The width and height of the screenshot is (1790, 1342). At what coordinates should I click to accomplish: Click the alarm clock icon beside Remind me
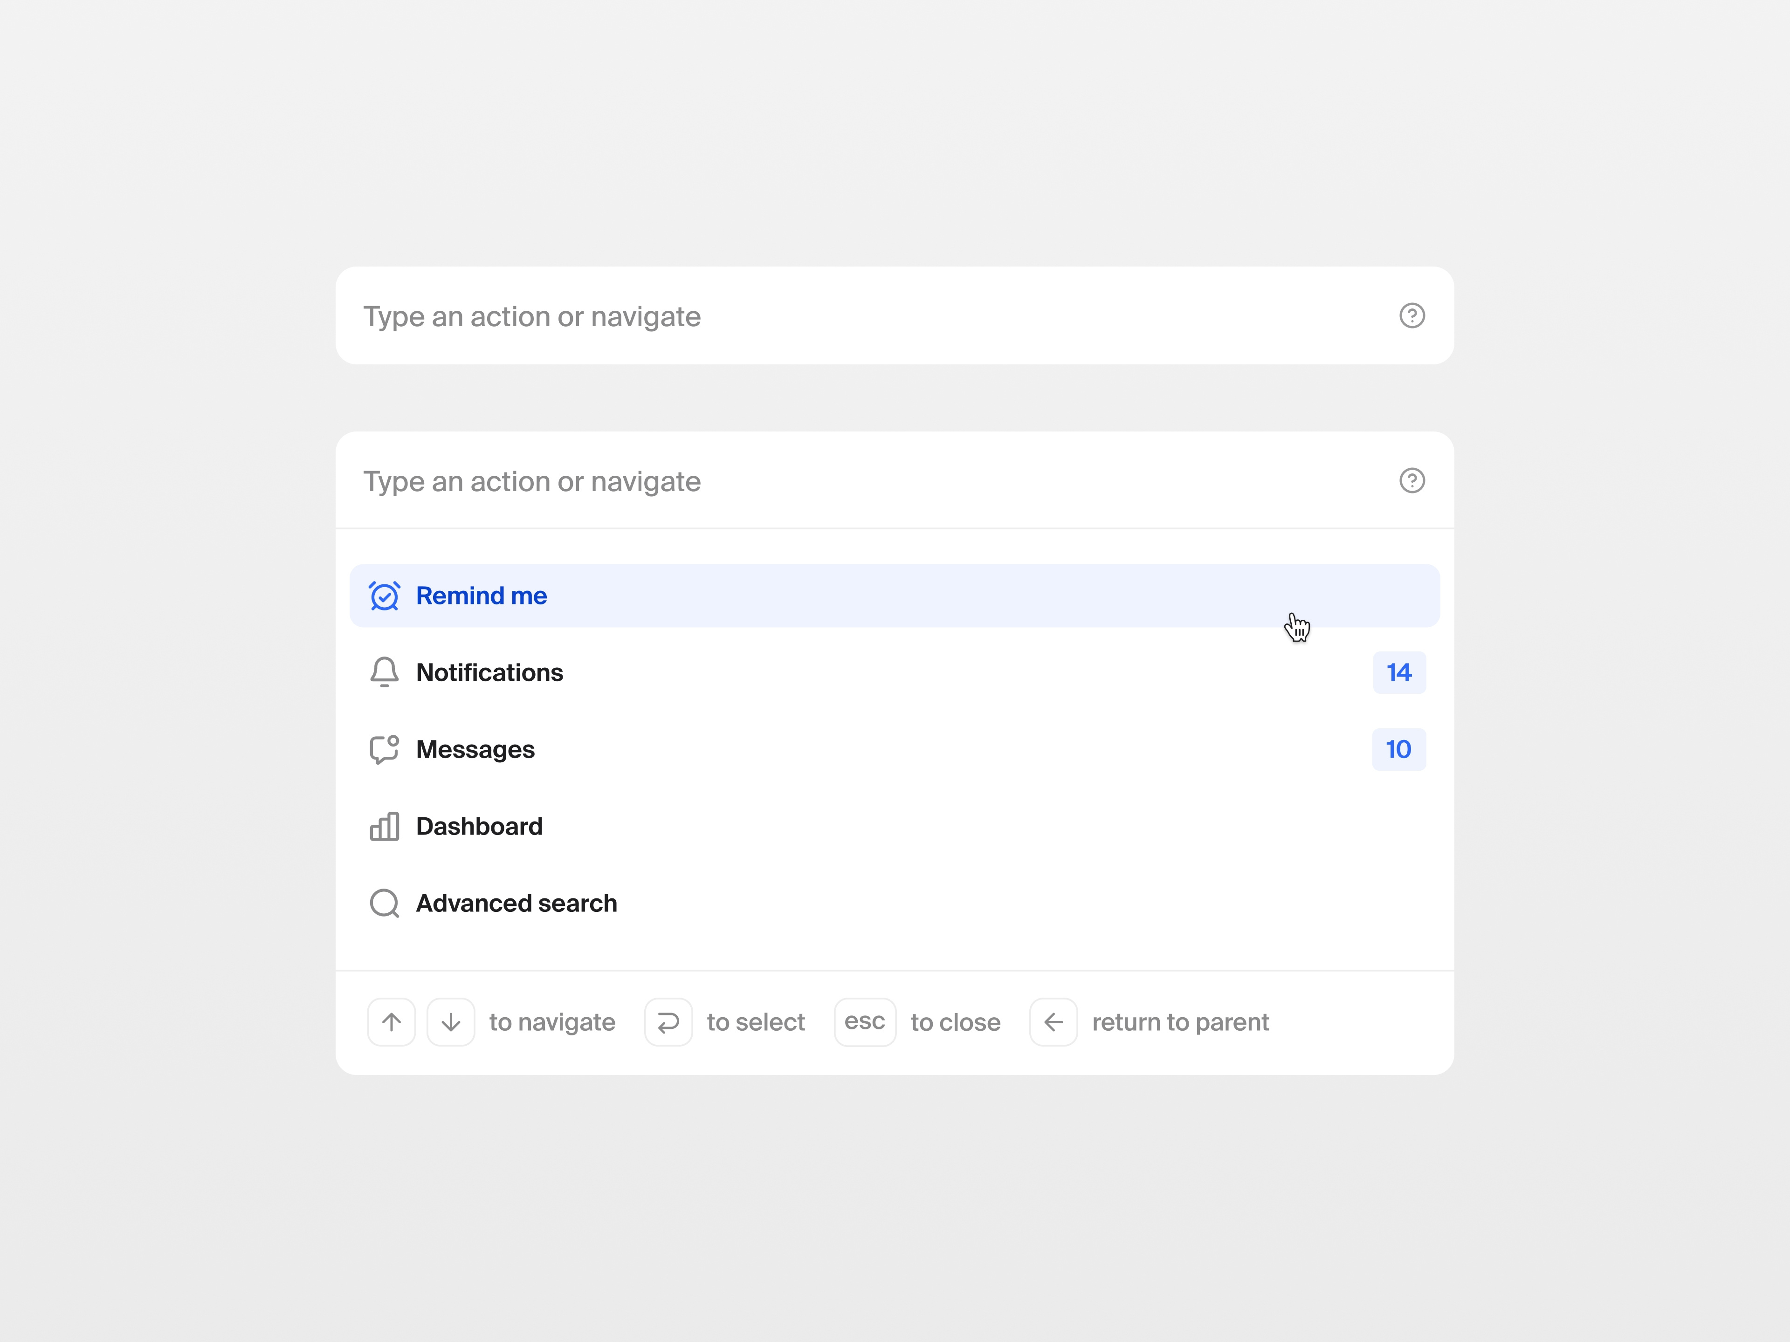coord(385,596)
